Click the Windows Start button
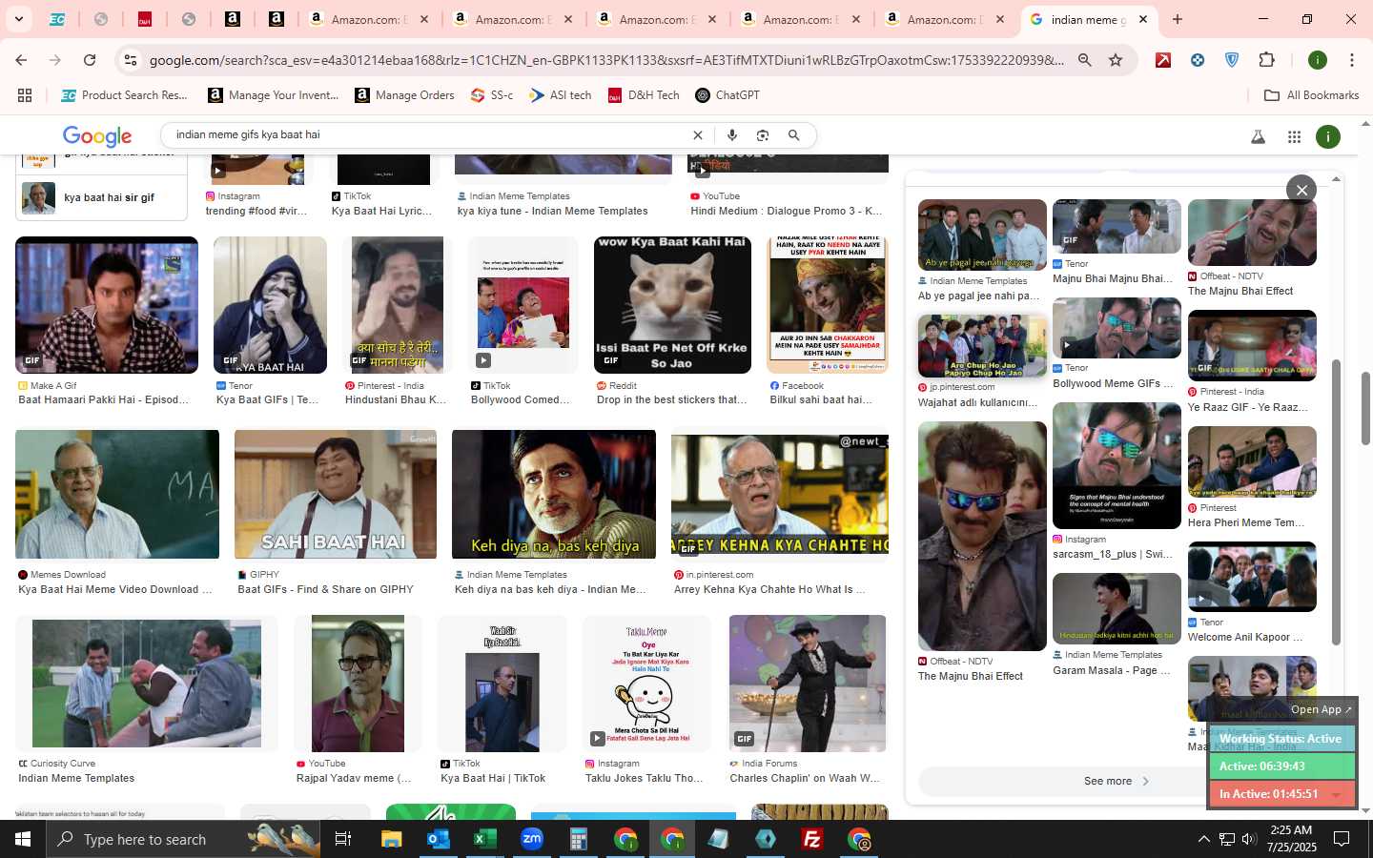Screen dimensions: 1373x858 coord(23,839)
